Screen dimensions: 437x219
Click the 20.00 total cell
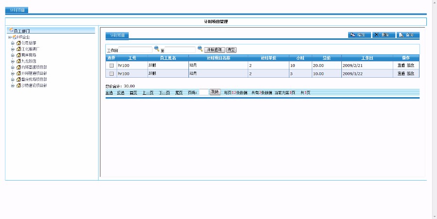(327, 66)
